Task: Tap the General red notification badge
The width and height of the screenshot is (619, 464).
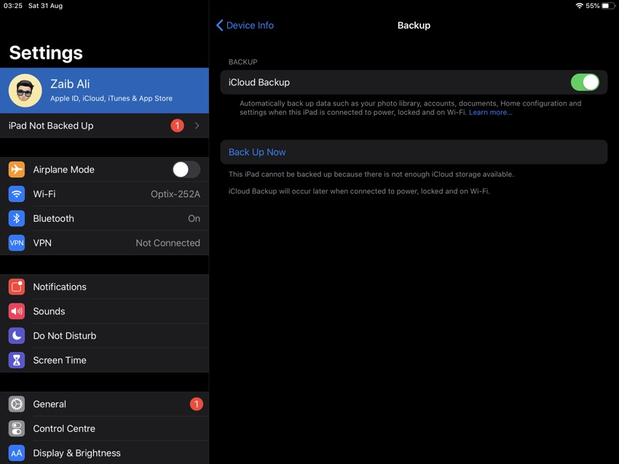Action: coord(196,404)
